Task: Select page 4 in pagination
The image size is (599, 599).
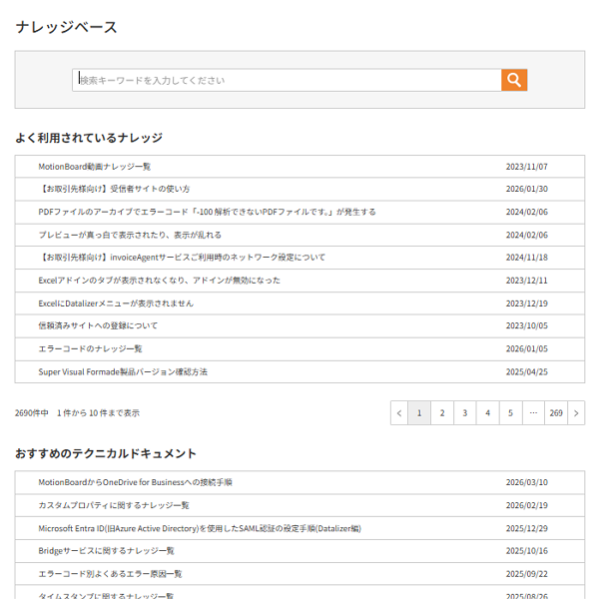Action: pos(487,412)
